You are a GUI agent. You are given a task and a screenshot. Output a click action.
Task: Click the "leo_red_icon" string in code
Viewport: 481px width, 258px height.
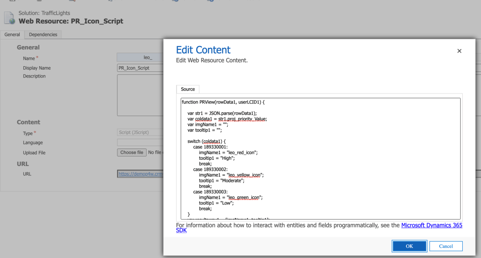point(242,153)
